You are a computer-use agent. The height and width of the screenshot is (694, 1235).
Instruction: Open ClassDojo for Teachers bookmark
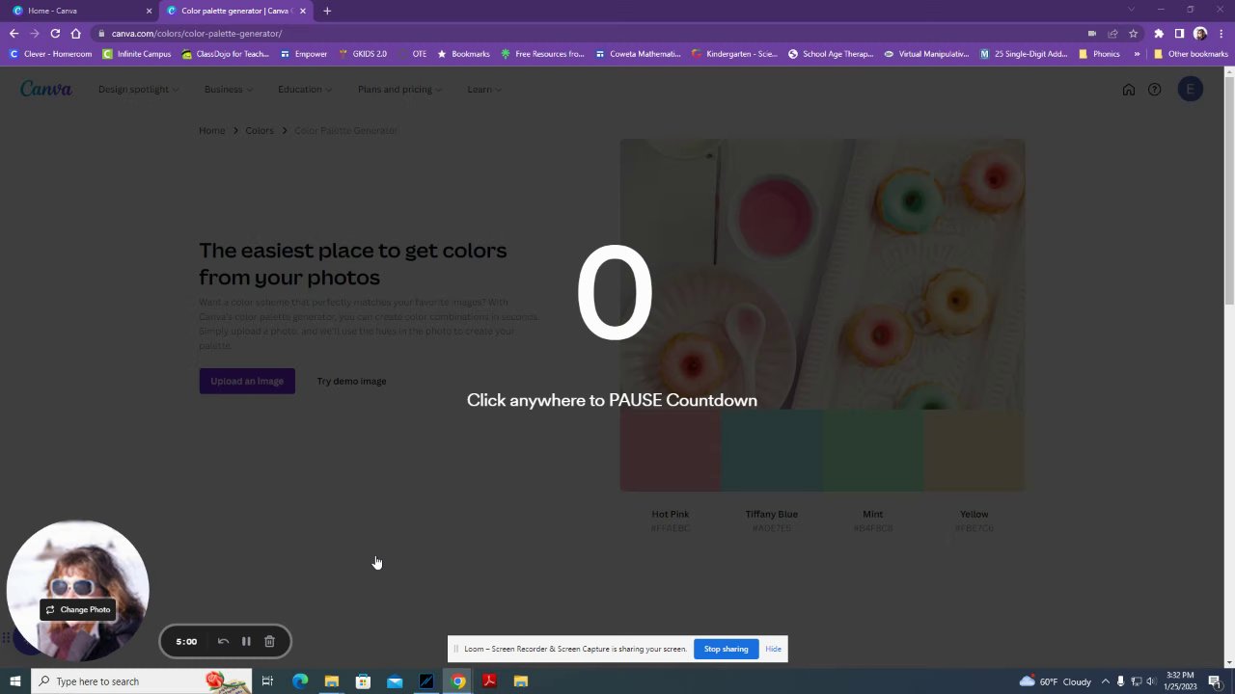pyautogui.click(x=226, y=54)
